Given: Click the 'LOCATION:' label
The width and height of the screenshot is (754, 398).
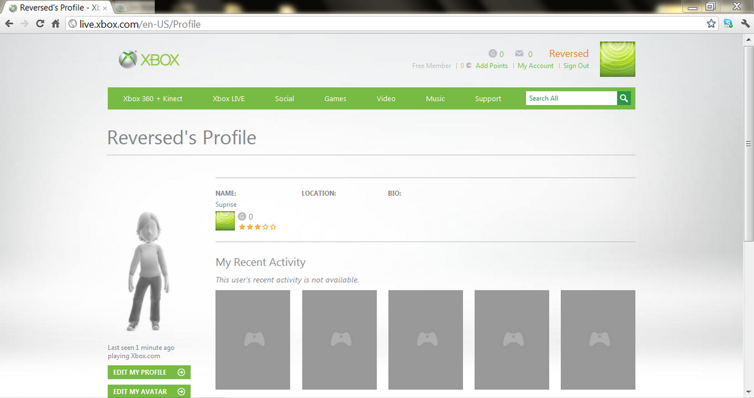Looking at the screenshot, I should (319, 193).
